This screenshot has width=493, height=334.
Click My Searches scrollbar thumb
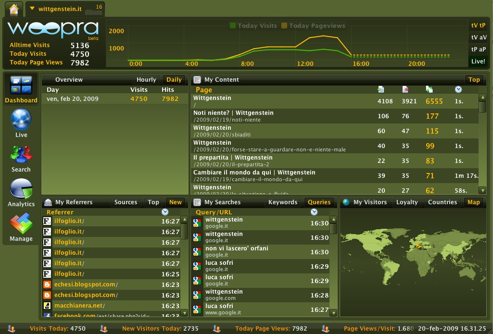point(333,229)
